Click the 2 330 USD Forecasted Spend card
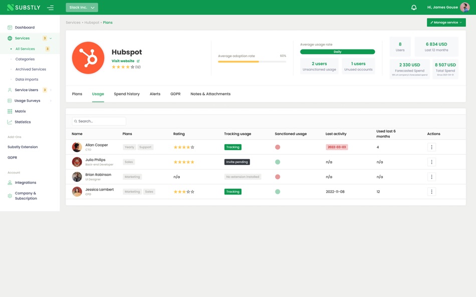This screenshot has height=297, width=476. coord(409,69)
